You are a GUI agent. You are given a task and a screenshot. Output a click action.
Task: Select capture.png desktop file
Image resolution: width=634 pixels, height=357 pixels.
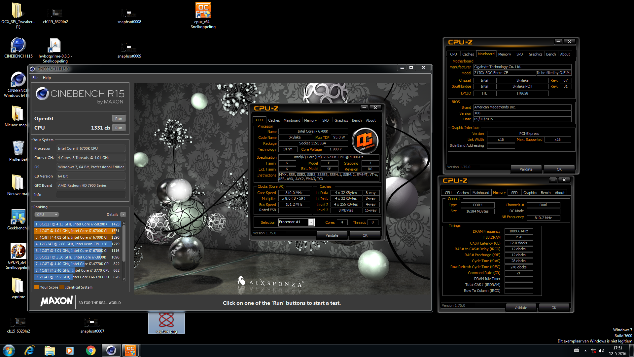pyautogui.click(x=166, y=322)
